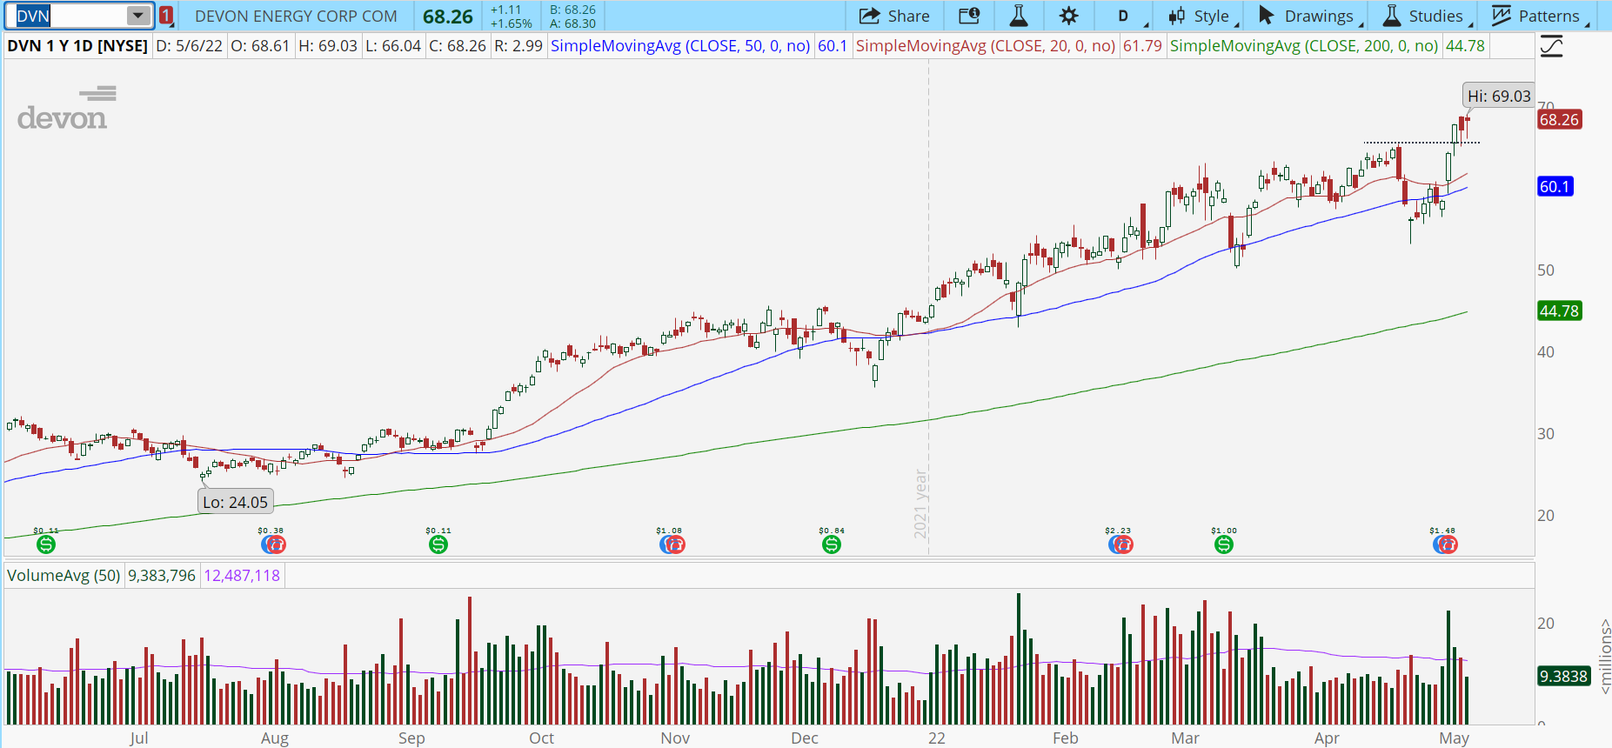
Task: Click the Oct label on time axis
Action: 541,738
